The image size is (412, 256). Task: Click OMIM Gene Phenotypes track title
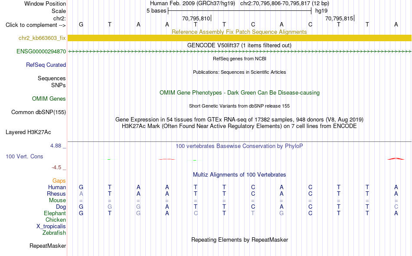point(239,93)
